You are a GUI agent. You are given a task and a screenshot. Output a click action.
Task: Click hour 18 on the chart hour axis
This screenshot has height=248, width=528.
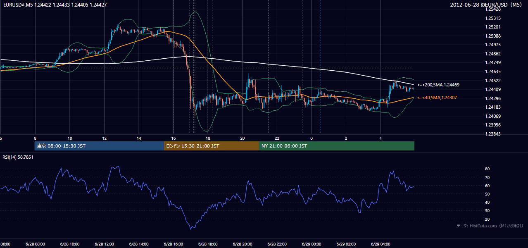pyautogui.click(x=208, y=138)
